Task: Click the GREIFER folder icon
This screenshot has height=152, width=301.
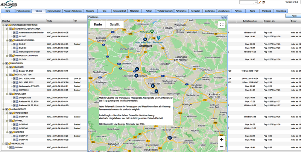Action: 14,132
